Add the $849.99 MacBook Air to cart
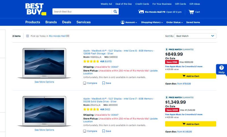 coord(190,76)
